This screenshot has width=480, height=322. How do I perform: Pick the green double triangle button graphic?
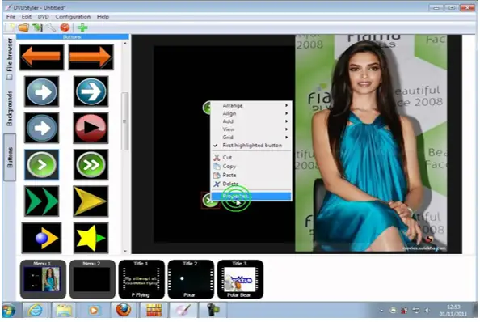point(42,201)
